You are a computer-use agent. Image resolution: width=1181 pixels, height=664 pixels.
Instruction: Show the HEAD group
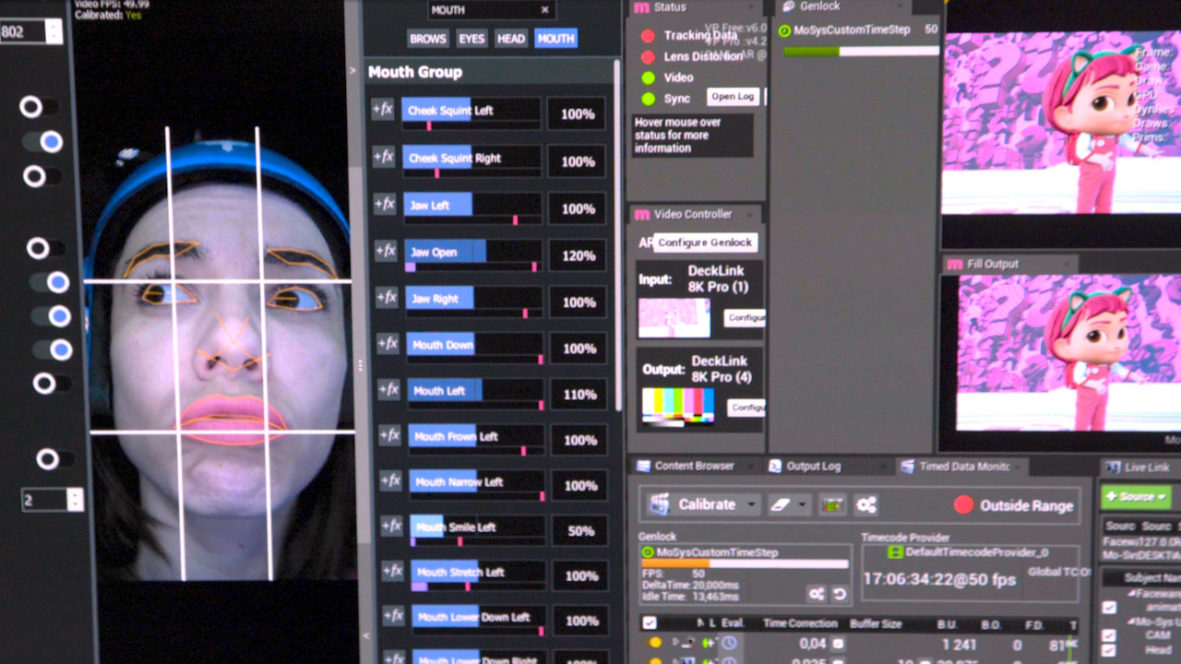pyautogui.click(x=510, y=39)
